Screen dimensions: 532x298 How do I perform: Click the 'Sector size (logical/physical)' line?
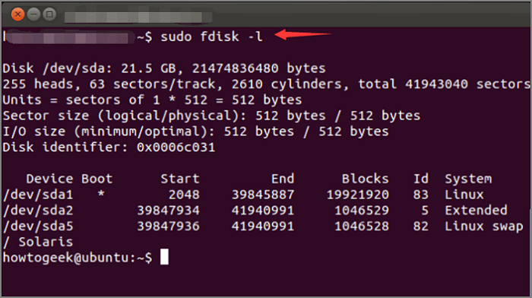(211, 116)
